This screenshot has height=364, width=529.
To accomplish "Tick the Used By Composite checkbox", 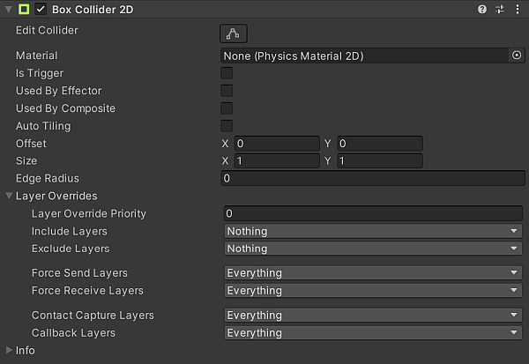I will (x=227, y=108).
